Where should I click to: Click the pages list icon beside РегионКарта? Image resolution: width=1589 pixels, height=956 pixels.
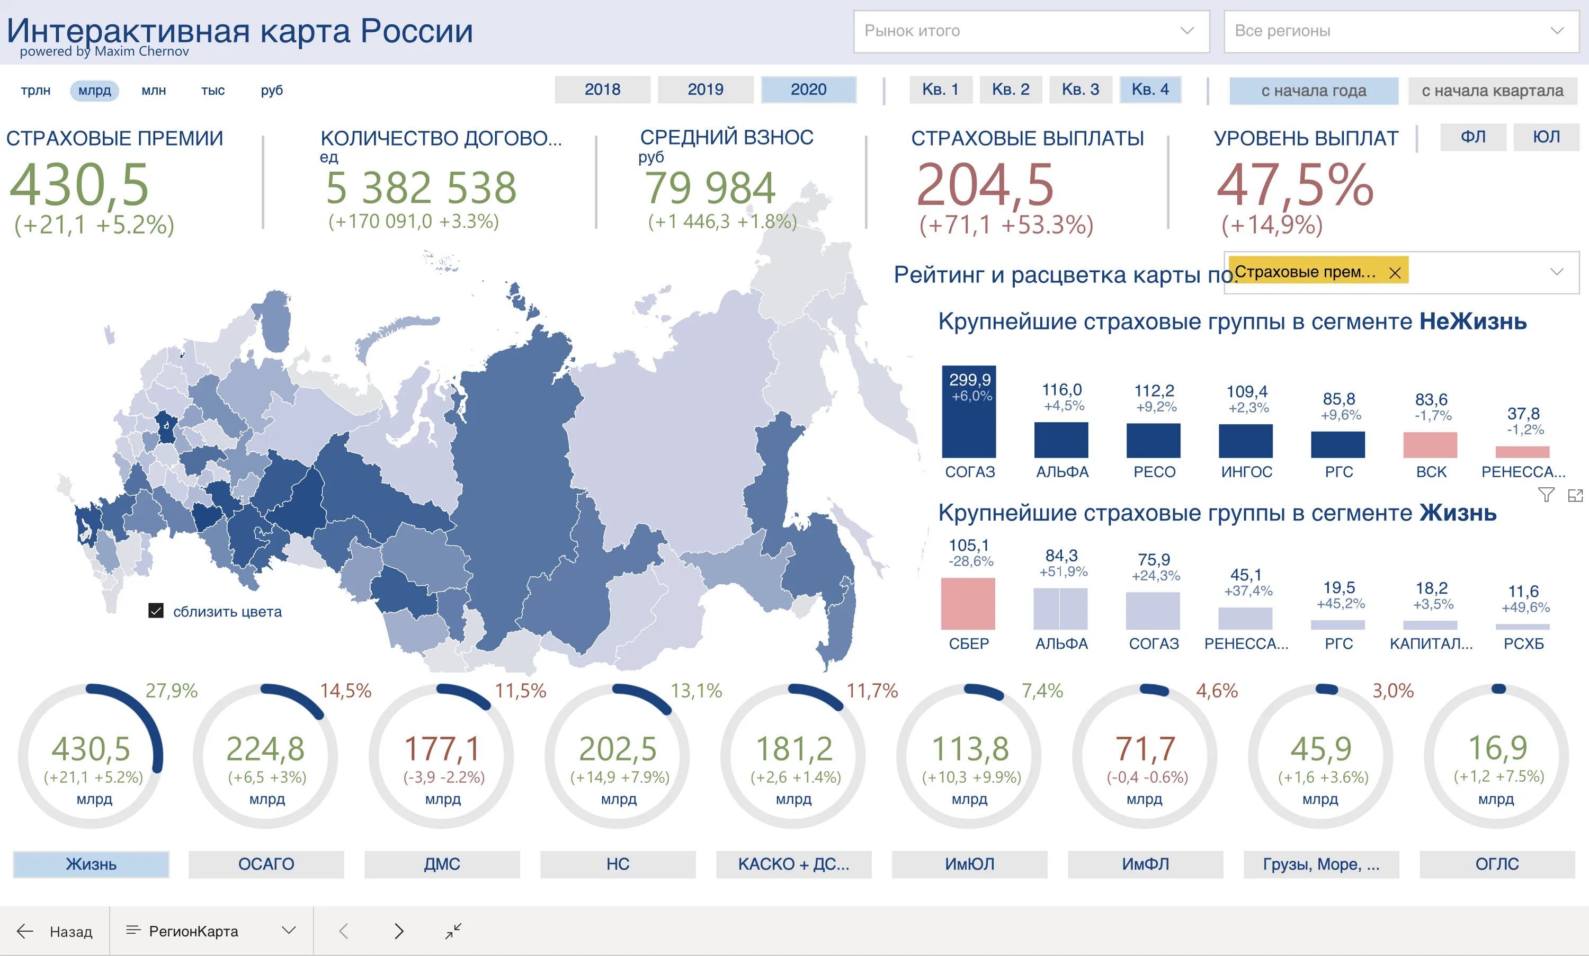coord(133,930)
